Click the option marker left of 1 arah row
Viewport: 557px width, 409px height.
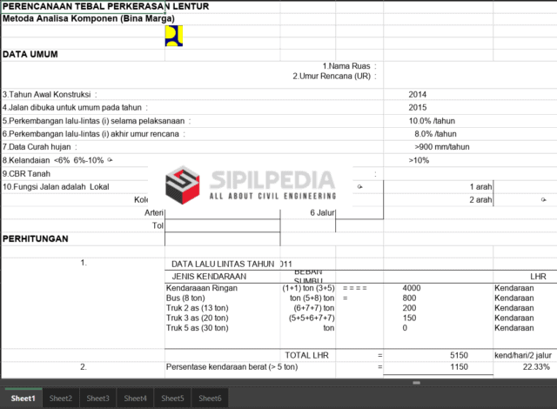pyautogui.click(x=359, y=187)
